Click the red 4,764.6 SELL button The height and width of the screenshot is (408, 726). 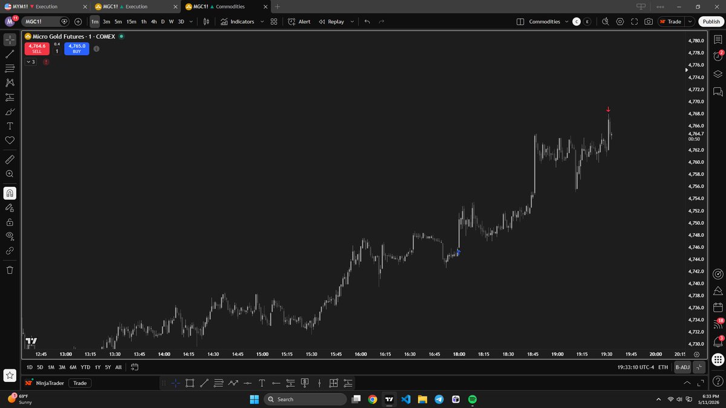[37, 48]
